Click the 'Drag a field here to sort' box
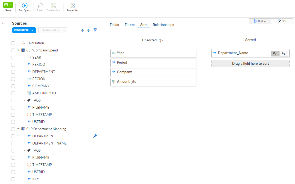295x184 pixels. click(250, 63)
